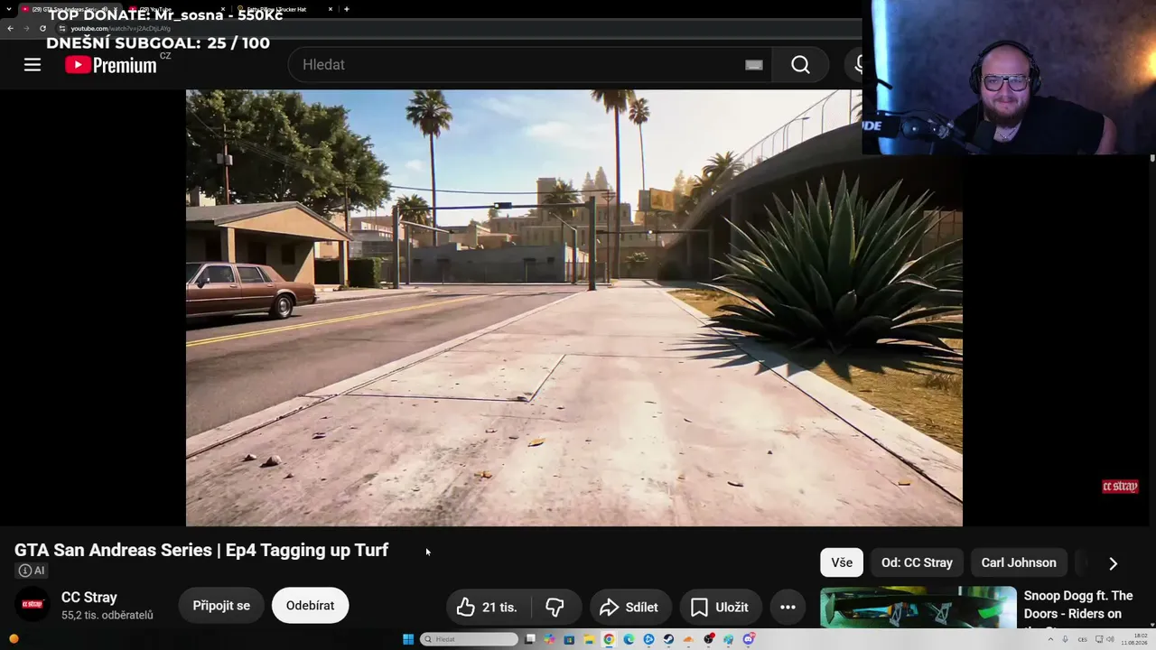Open the tab search dropdown arrow

coord(7,9)
